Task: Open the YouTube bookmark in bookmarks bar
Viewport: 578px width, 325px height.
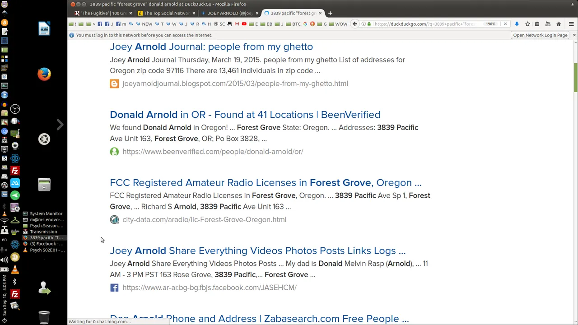Action: 244,24
